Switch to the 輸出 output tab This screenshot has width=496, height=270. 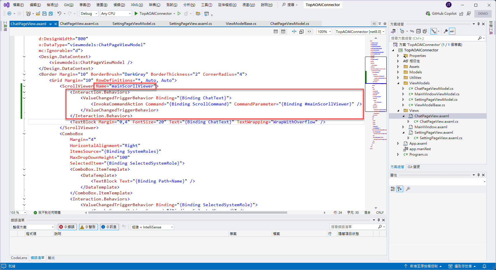[x=51, y=258]
